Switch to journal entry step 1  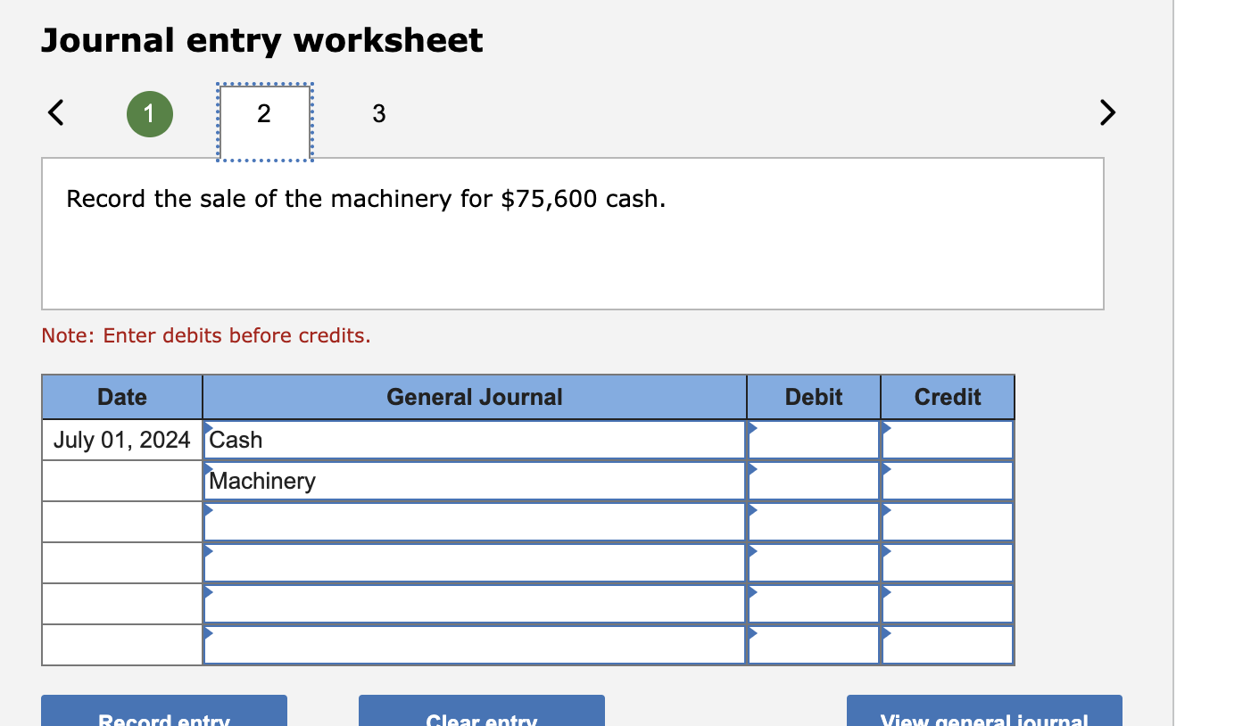[149, 113]
